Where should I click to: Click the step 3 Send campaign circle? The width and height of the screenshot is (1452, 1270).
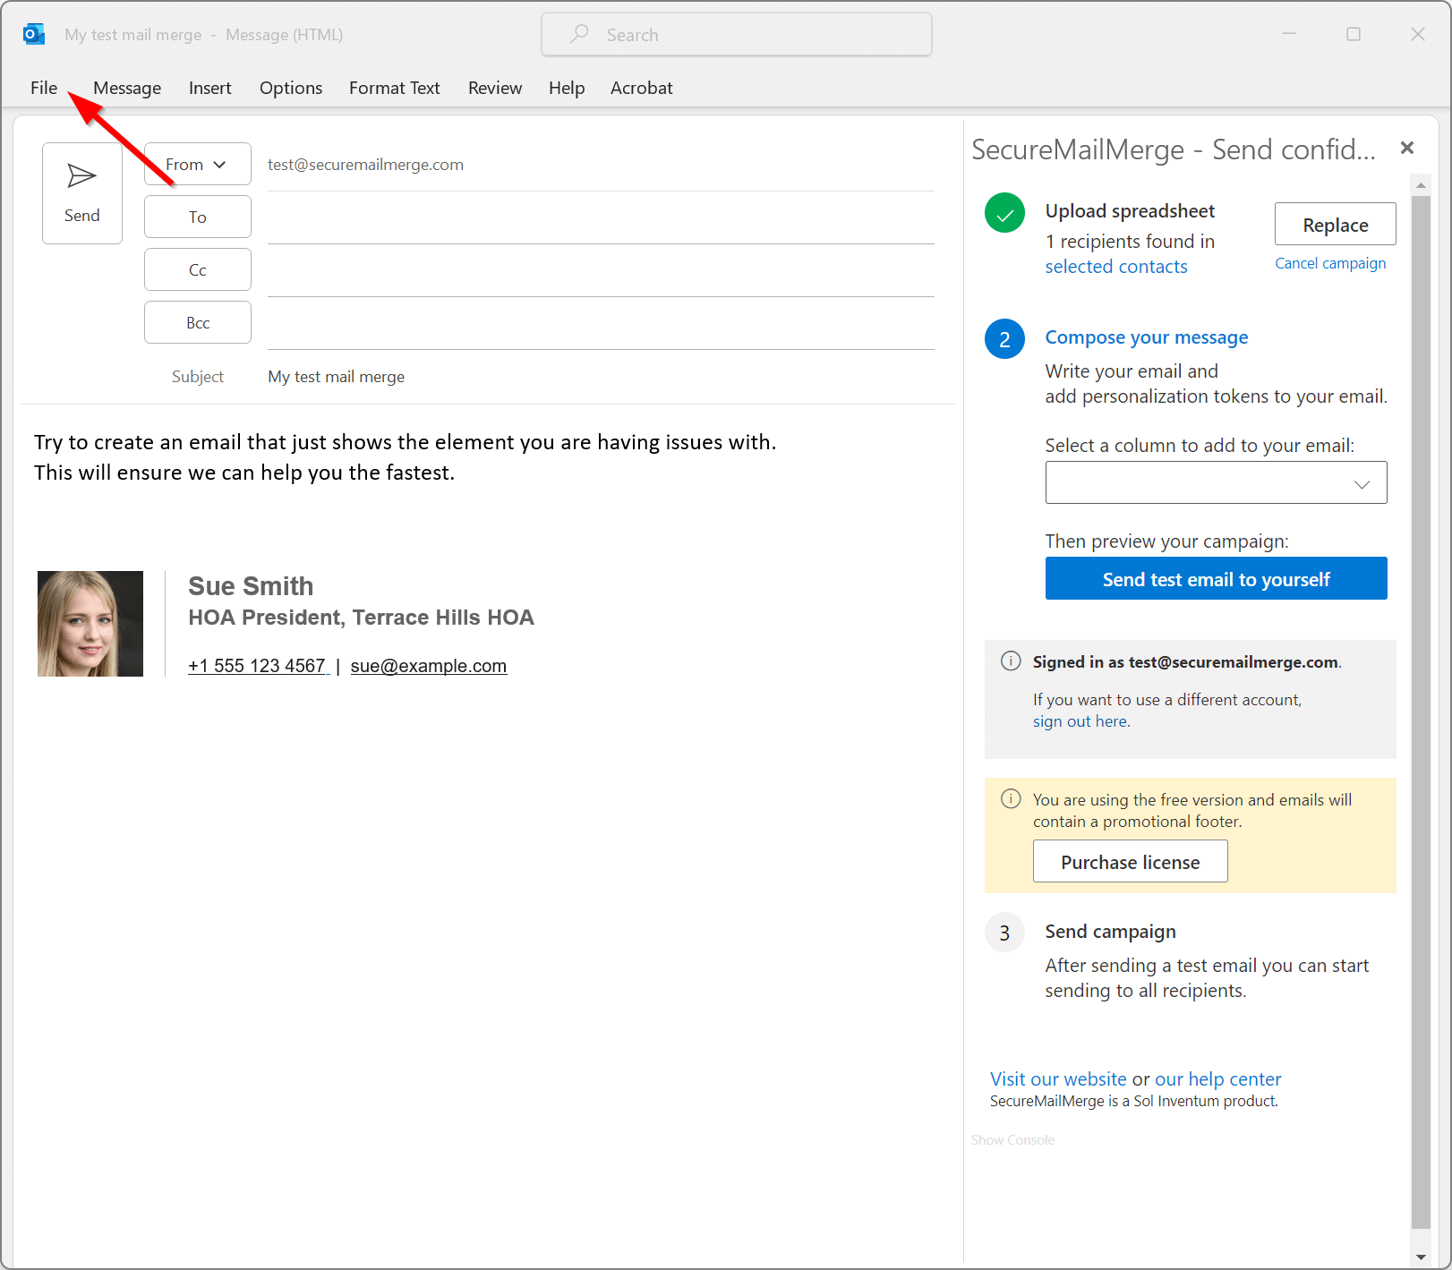(1004, 932)
